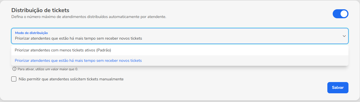Click the chevron arrow in Modo de distribuição

(344, 36)
